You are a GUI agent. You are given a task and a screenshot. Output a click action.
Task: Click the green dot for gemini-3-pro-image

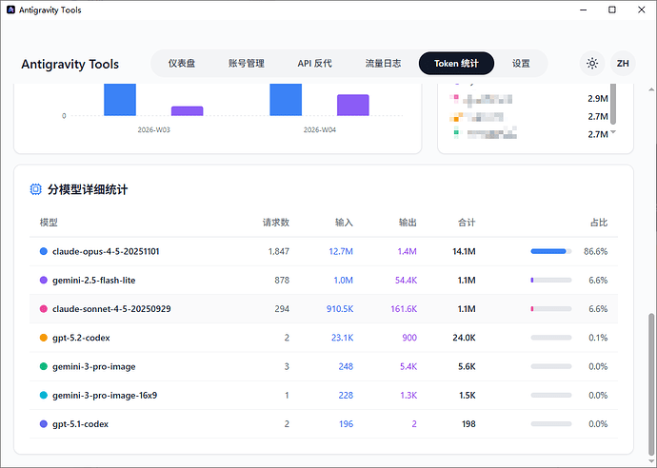(x=43, y=366)
